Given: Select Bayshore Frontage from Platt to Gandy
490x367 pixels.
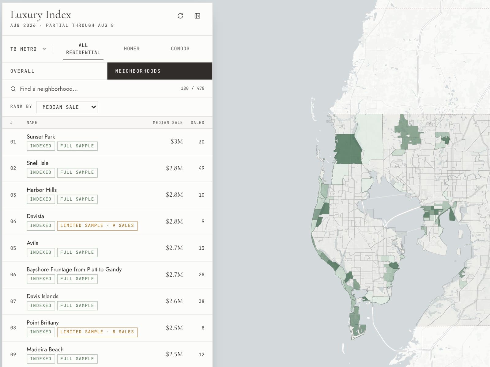Looking at the screenshot, I should 107,275.
